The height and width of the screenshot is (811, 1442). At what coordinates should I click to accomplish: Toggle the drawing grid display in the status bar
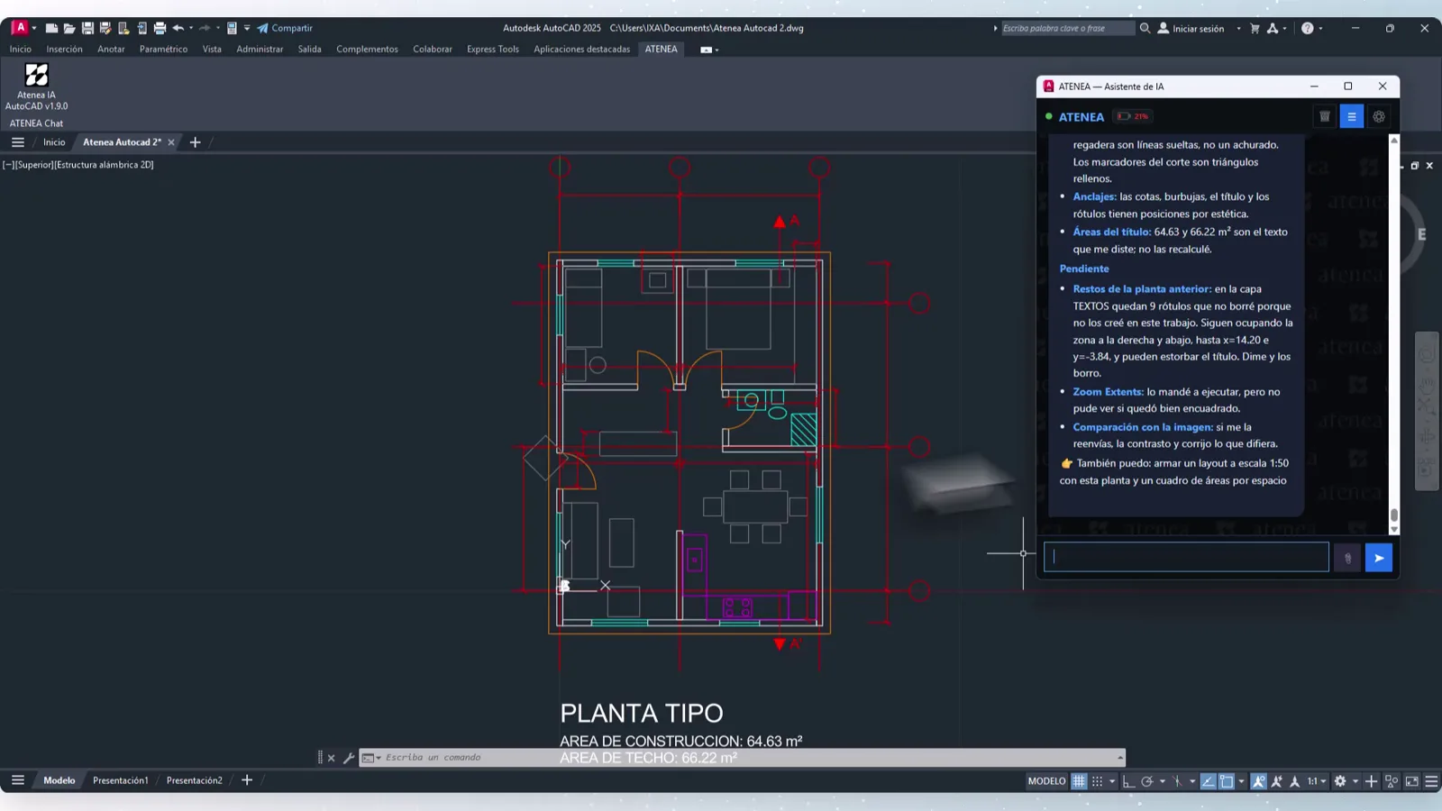[1079, 781]
